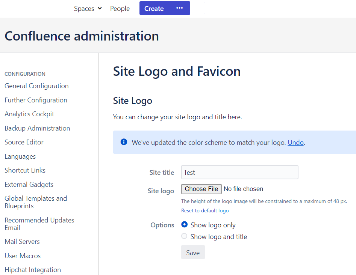
Task: Click the CONFIGURATION section header
Action: (x=25, y=74)
